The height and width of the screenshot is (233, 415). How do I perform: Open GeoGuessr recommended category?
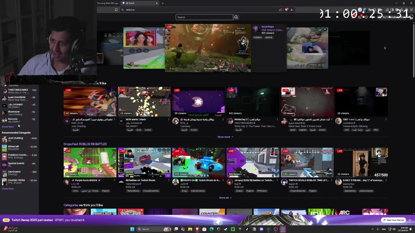tap(19, 173)
